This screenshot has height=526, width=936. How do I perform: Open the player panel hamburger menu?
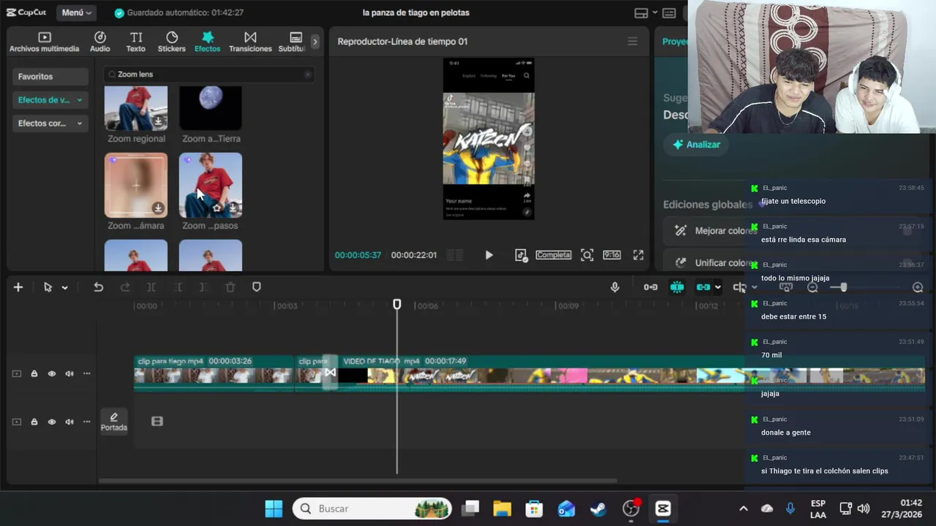[x=633, y=42]
